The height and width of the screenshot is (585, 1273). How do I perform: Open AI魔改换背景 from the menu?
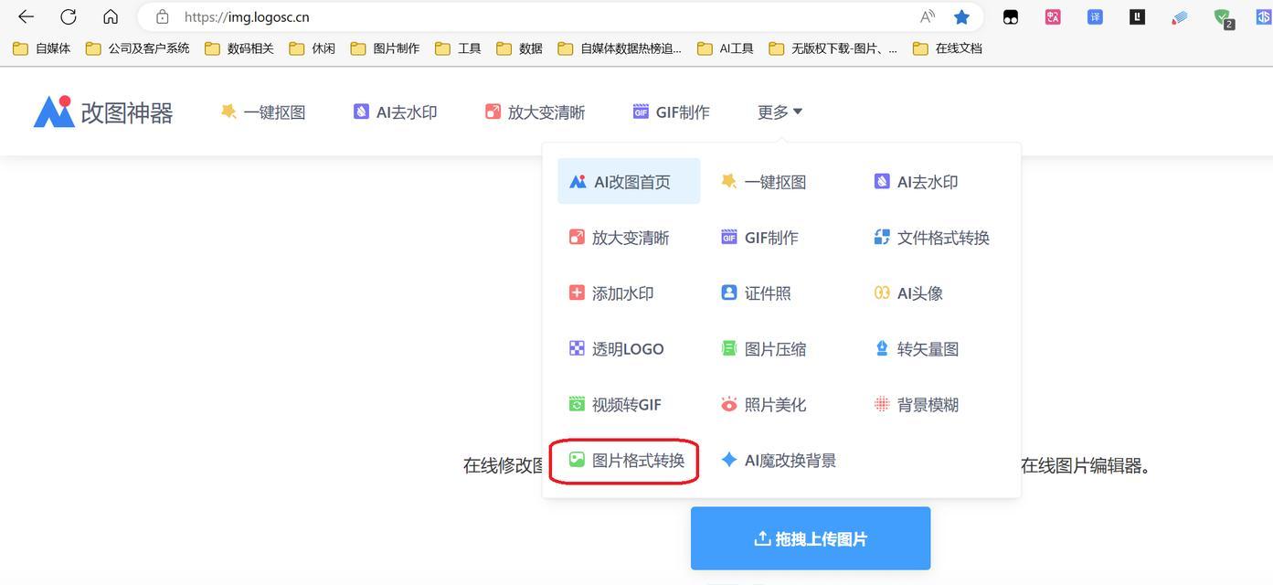[x=779, y=461]
